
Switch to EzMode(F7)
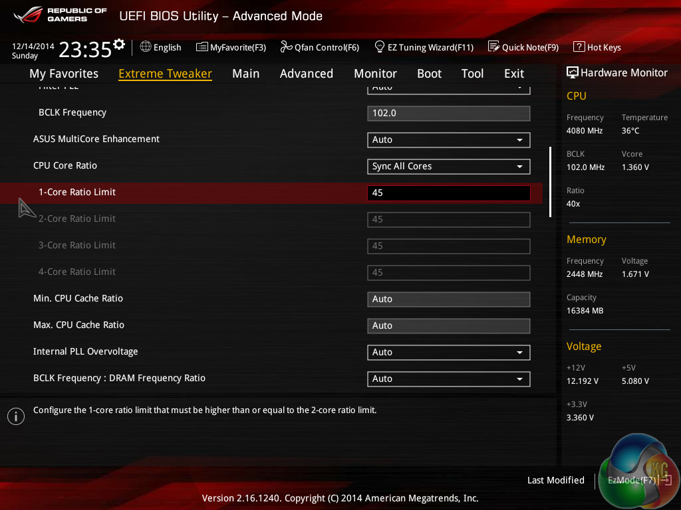(x=632, y=480)
